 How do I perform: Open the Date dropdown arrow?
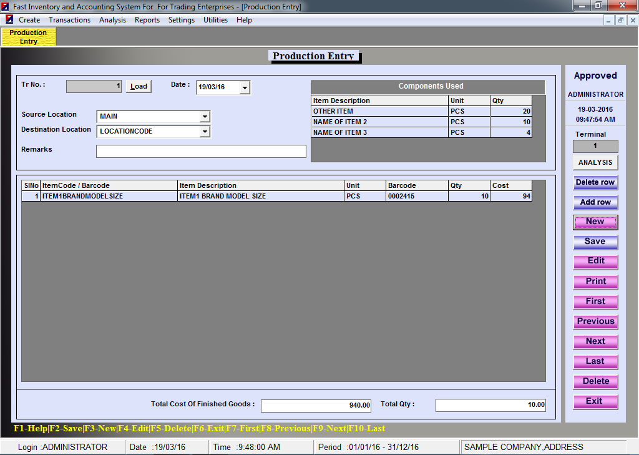[245, 87]
